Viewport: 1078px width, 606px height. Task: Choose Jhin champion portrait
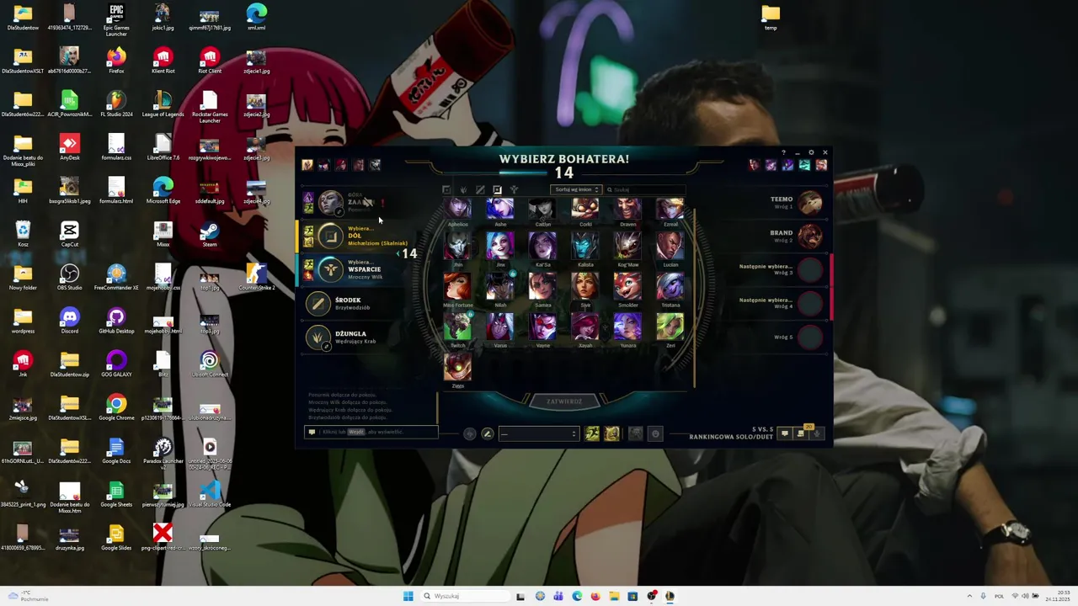(458, 247)
